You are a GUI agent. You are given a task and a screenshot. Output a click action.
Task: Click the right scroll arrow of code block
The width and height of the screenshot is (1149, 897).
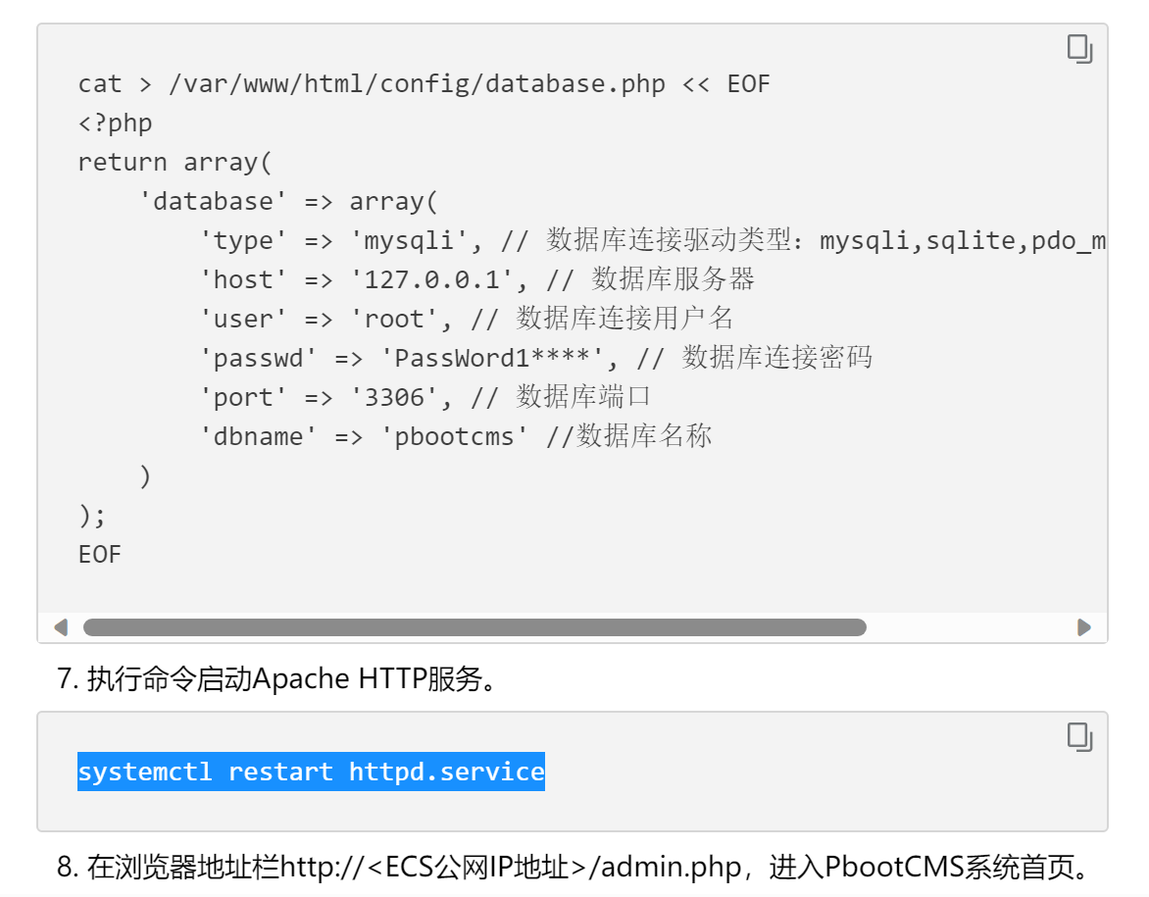pos(1083,627)
